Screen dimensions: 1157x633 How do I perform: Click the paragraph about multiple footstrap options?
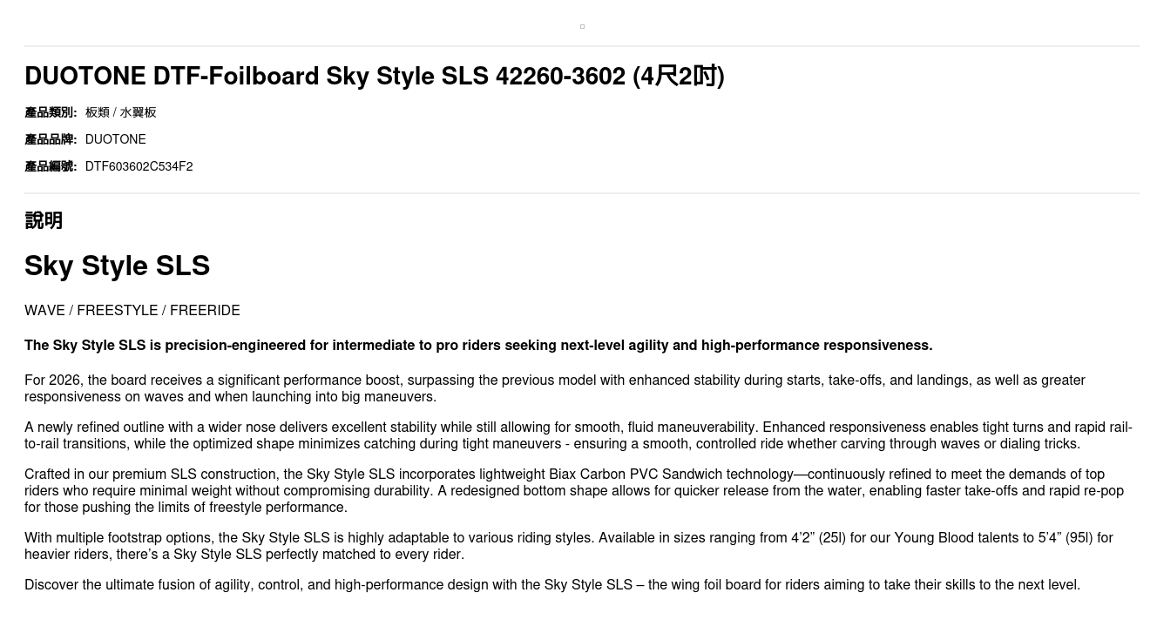[x=568, y=546]
